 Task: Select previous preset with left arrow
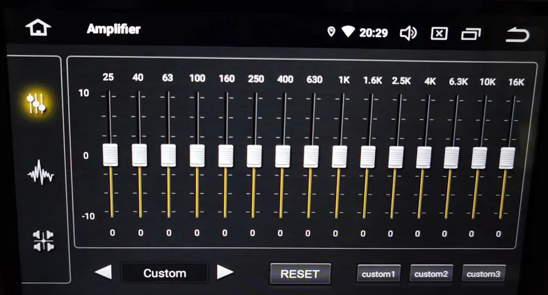coord(104,272)
